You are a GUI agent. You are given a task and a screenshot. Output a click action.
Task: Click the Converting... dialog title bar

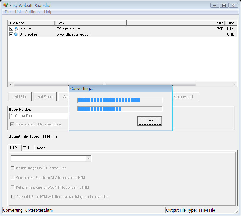pyautogui.click(x=120, y=88)
